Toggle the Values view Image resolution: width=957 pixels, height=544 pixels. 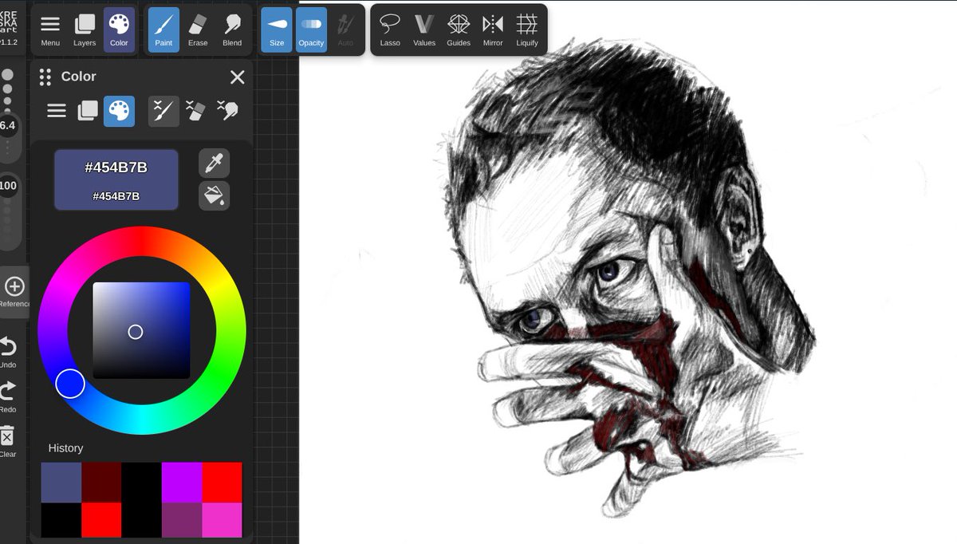tap(424, 30)
